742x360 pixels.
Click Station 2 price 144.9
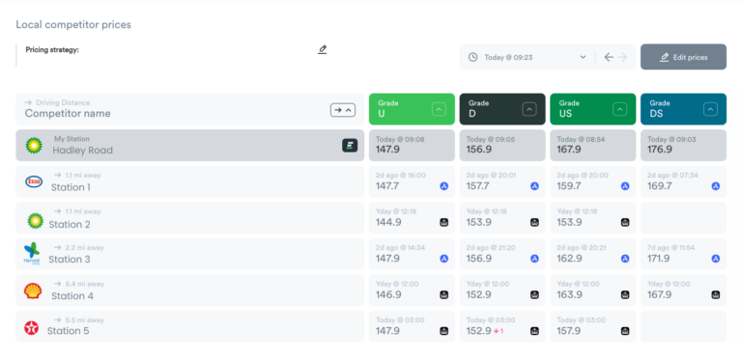click(x=388, y=222)
